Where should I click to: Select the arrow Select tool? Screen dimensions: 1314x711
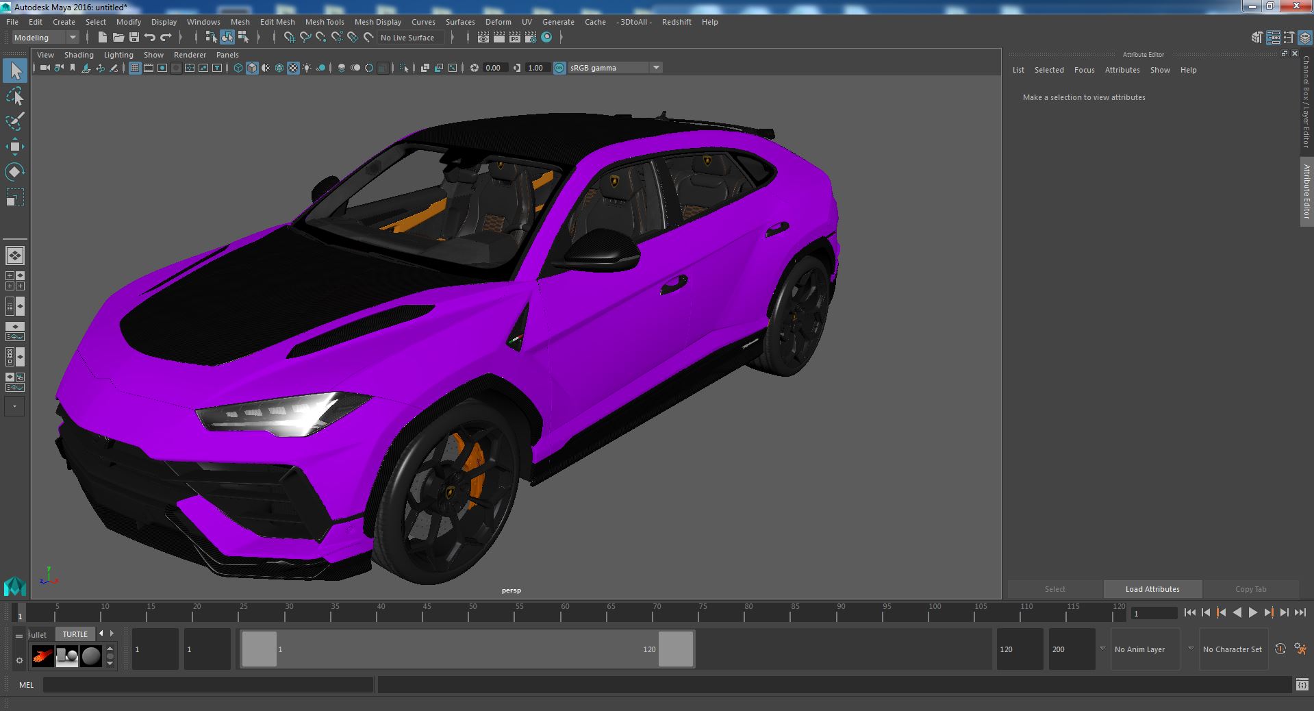15,71
